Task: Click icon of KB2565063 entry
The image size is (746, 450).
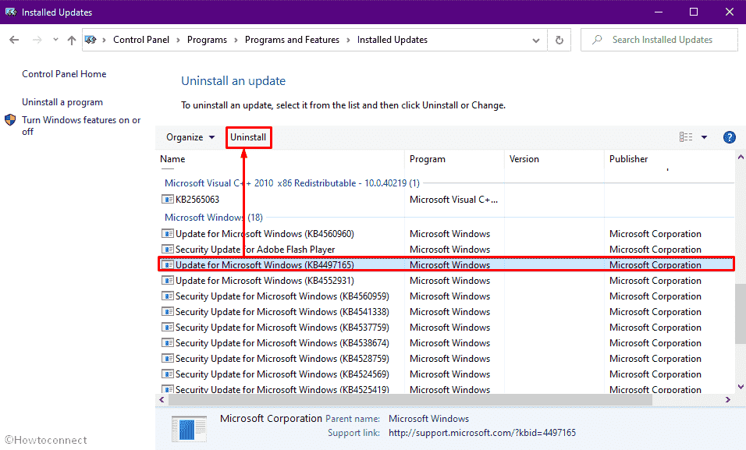Action: coord(168,200)
